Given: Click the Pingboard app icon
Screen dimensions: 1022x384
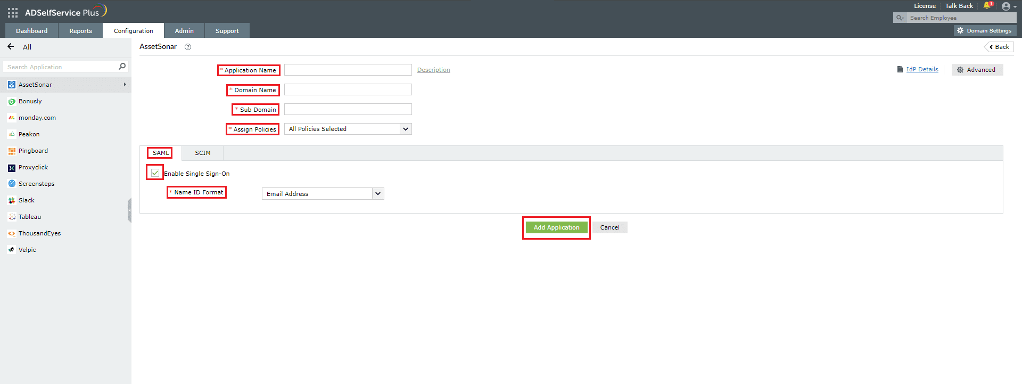Looking at the screenshot, I should pyautogui.click(x=12, y=151).
